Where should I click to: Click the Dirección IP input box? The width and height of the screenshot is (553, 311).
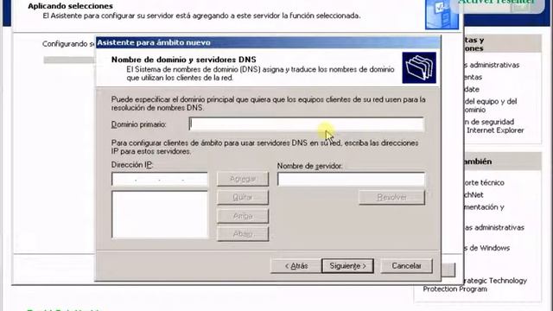[x=160, y=179]
